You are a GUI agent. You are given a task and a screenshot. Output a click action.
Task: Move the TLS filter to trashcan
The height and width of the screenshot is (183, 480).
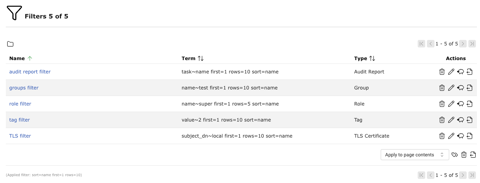click(x=442, y=136)
